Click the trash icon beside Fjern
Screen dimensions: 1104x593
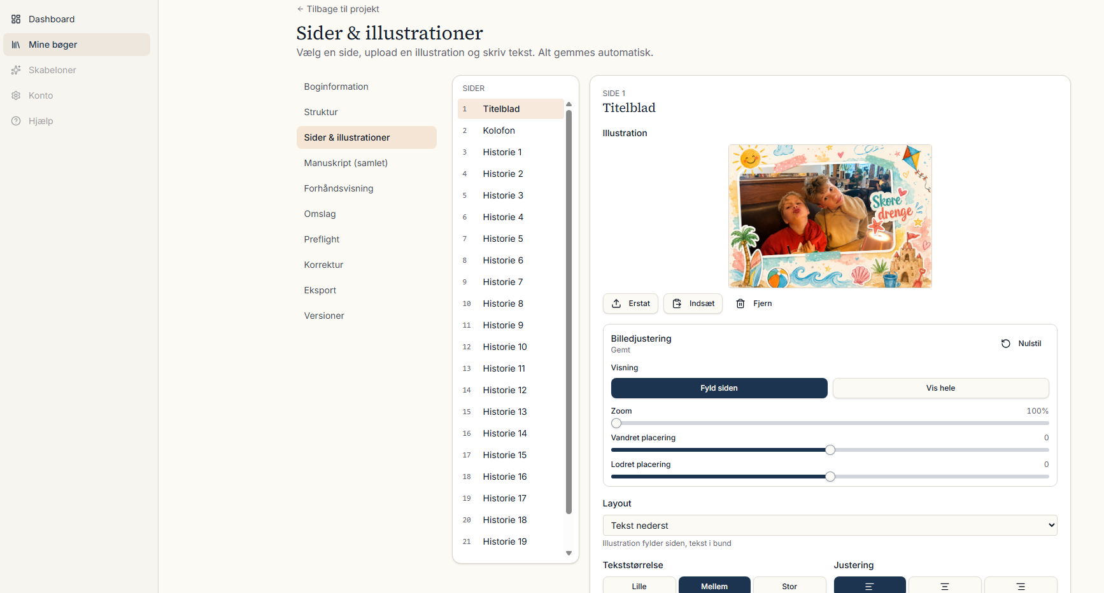coord(740,303)
